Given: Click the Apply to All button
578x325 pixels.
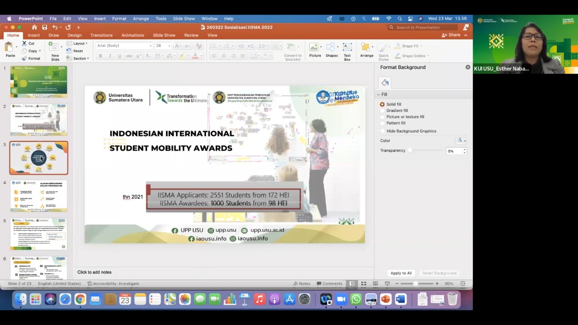Looking at the screenshot, I should coord(401,273).
